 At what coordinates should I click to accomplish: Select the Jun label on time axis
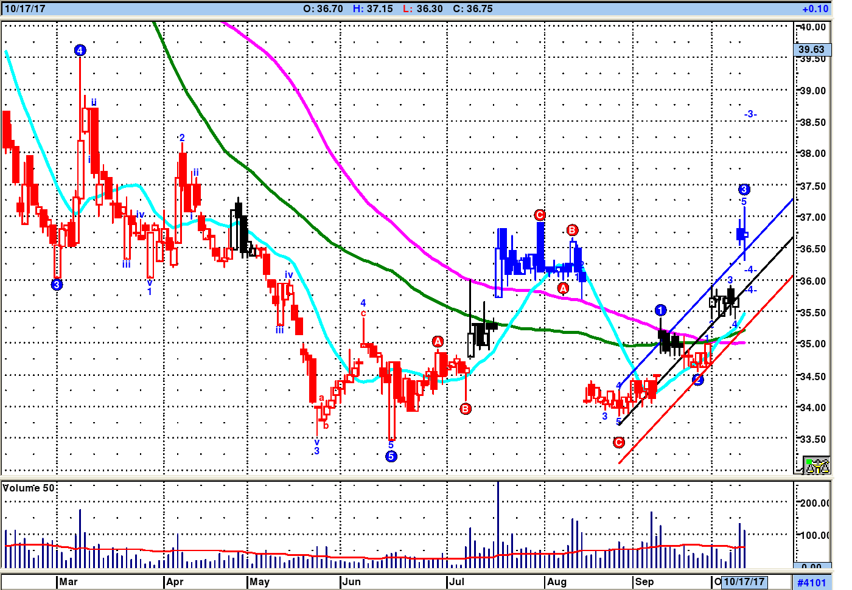[351, 581]
